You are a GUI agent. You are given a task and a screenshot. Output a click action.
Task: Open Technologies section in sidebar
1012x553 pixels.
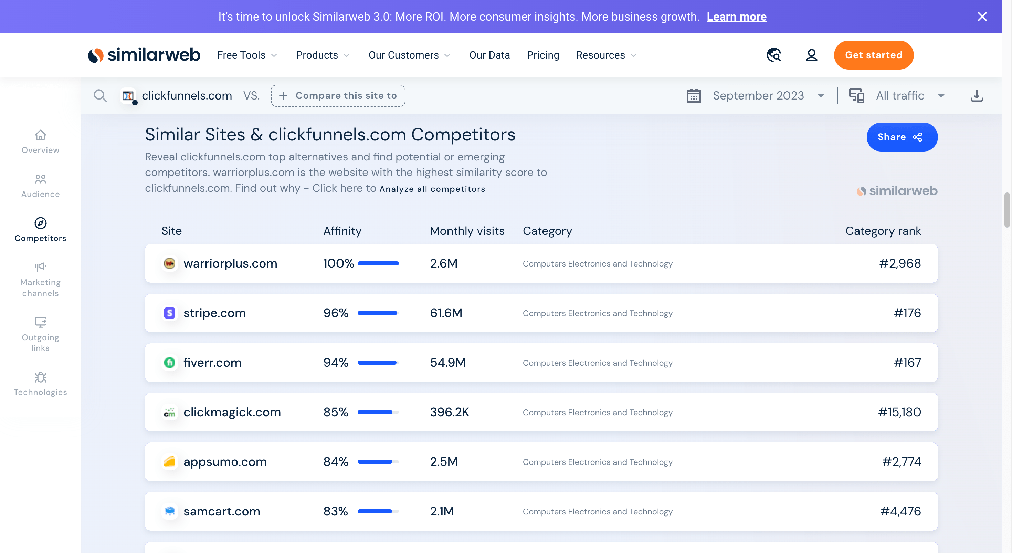41,384
